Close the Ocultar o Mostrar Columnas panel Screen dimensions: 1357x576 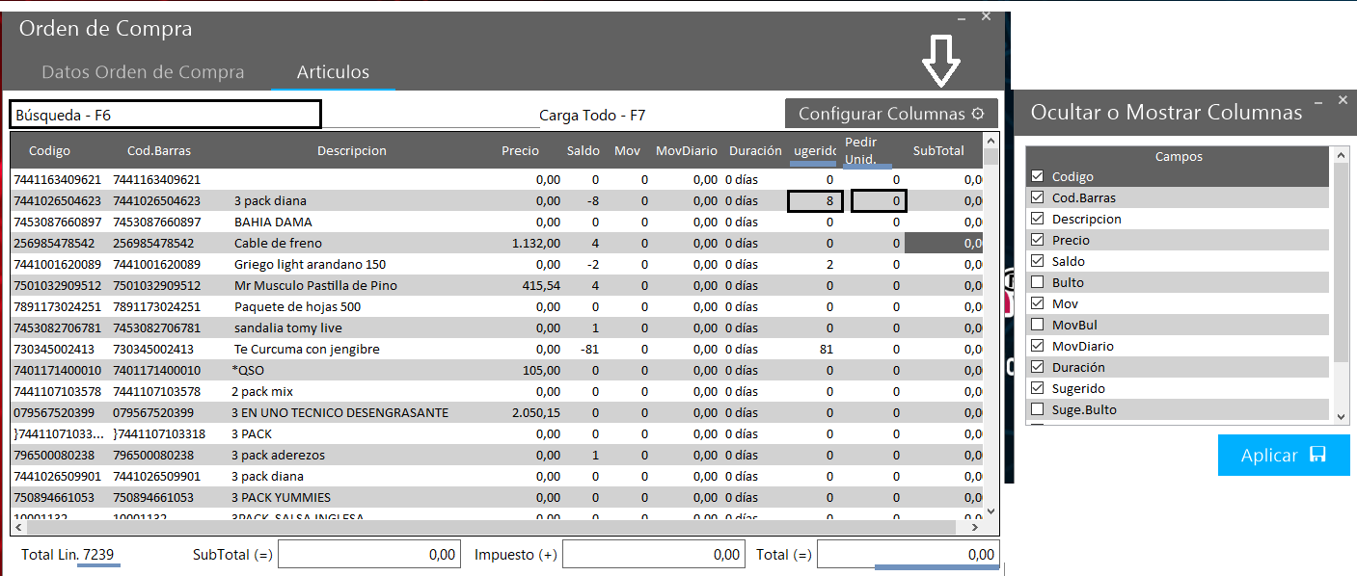pyautogui.click(x=1343, y=99)
